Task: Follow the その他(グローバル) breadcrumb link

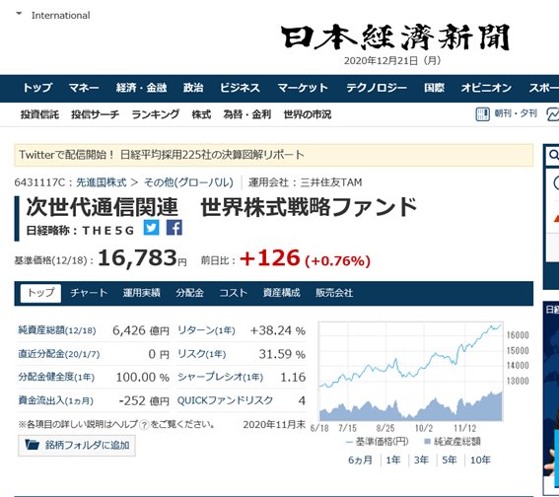Action: 188,182
